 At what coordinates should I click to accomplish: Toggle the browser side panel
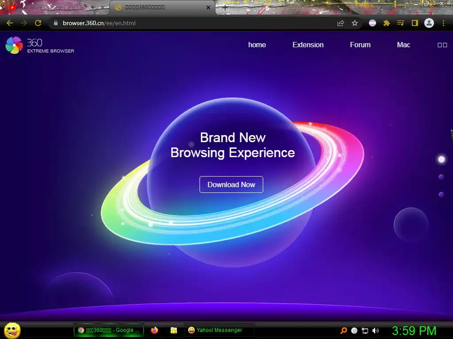415,23
